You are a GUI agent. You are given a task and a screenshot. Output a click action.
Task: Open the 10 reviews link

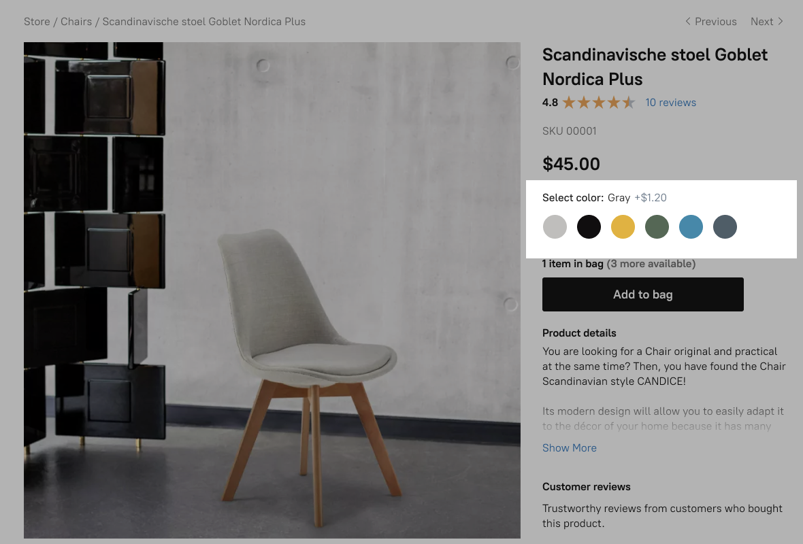coord(670,102)
